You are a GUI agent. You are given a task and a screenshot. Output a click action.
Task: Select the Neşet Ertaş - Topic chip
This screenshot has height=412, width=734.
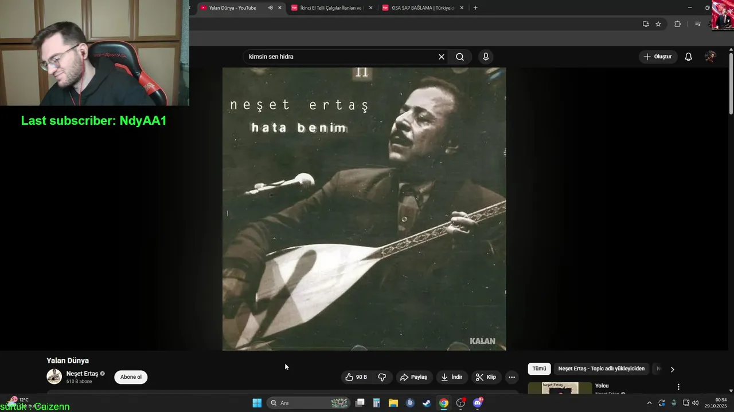[601, 369]
